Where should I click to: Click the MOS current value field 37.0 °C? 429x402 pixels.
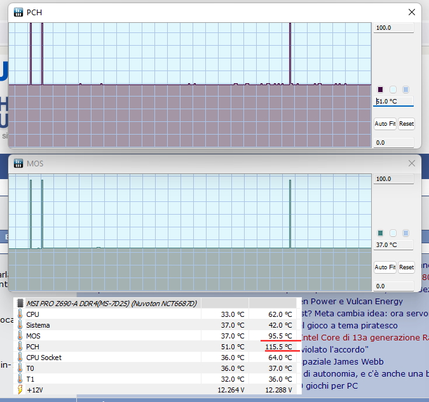pyautogui.click(x=393, y=245)
